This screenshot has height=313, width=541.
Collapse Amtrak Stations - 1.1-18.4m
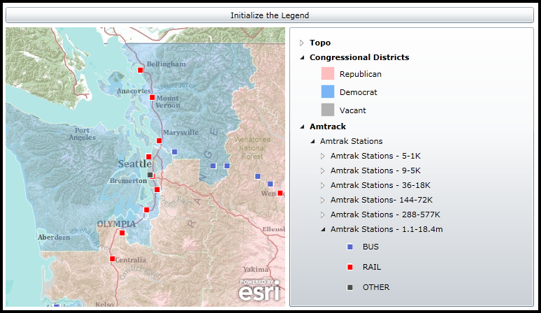click(323, 229)
